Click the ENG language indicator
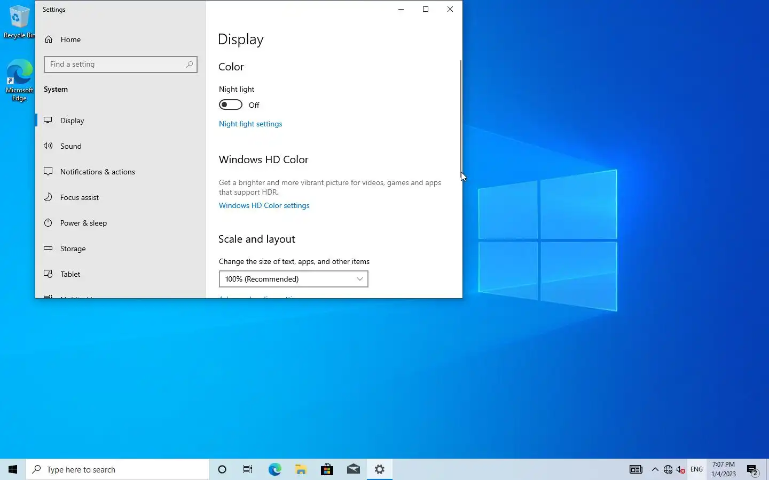 (x=696, y=469)
